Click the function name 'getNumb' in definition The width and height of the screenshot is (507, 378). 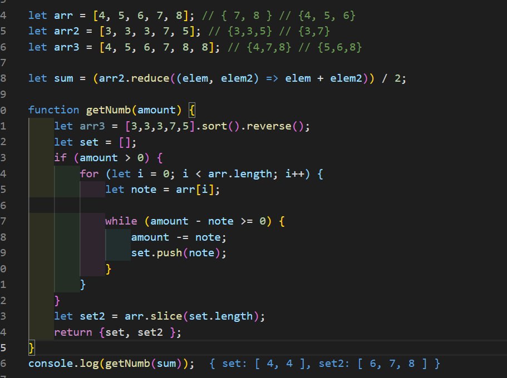[x=109, y=110]
